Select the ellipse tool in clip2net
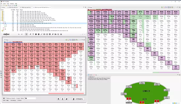Viewport: 181px width, 104px height. click(47, 34)
